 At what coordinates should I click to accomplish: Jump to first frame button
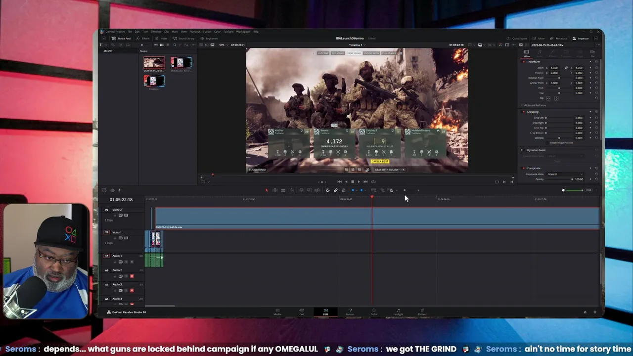tap(339, 181)
